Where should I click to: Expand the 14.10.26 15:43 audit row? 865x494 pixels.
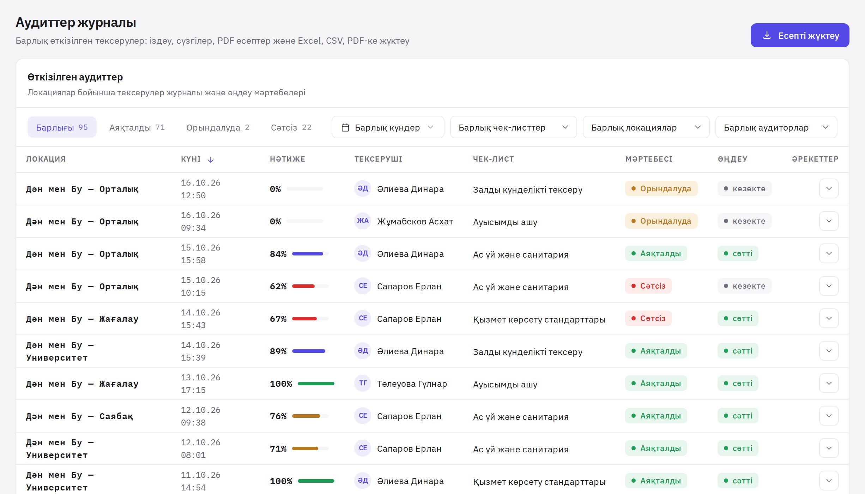(x=829, y=318)
